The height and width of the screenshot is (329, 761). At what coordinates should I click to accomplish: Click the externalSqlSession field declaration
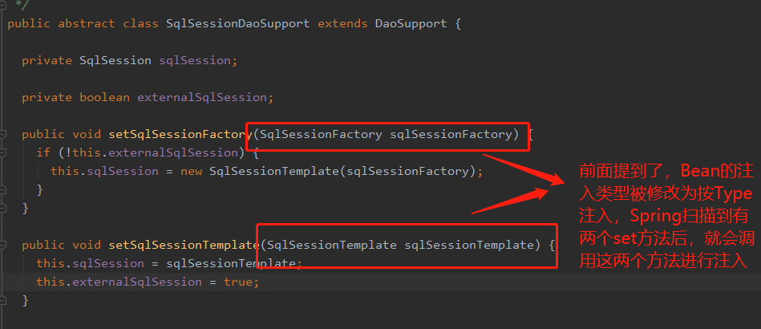pyautogui.click(x=148, y=97)
